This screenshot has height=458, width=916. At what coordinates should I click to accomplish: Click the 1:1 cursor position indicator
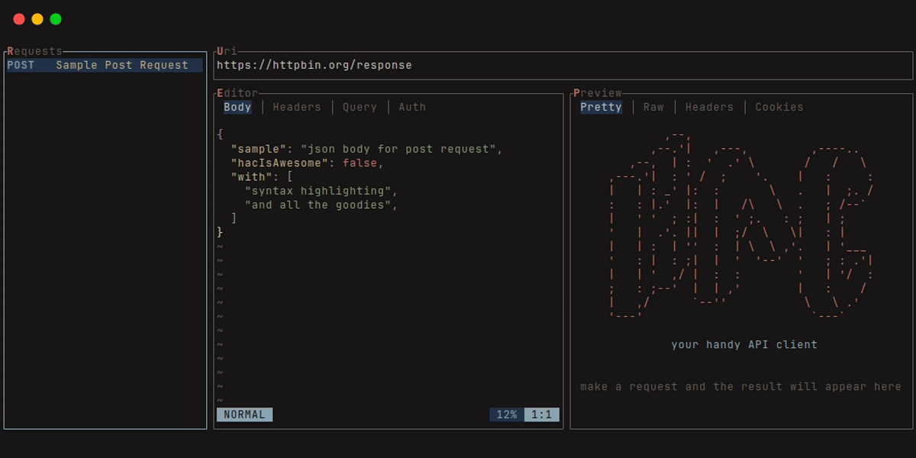coord(542,414)
